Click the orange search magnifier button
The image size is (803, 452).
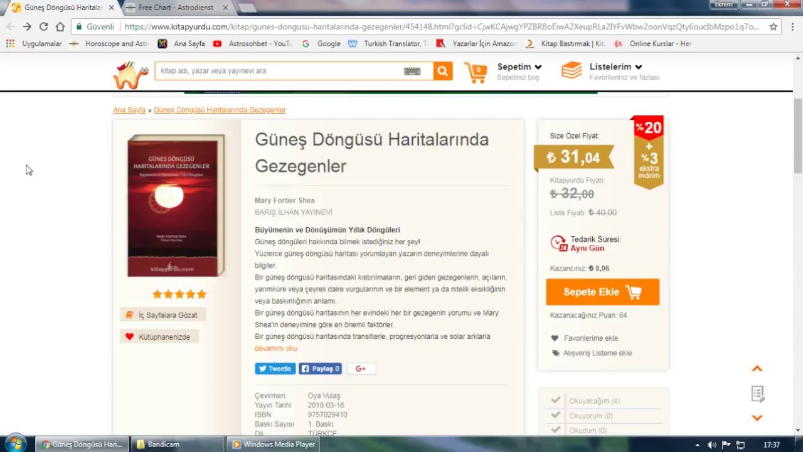tap(442, 71)
